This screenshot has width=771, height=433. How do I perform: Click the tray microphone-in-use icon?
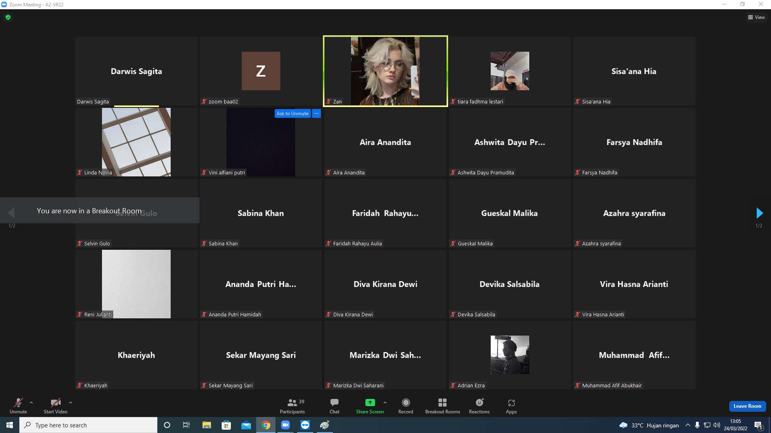(697, 425)
